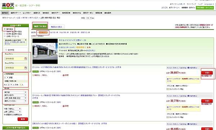The height and width of the screenshot is (130, 216).
Task: Open the number of rooms dropdown
Action: [x=6, y=78]
